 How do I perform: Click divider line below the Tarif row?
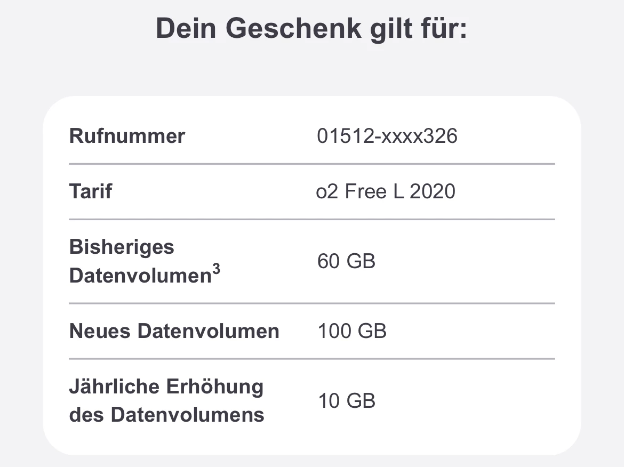pos(311,219)
